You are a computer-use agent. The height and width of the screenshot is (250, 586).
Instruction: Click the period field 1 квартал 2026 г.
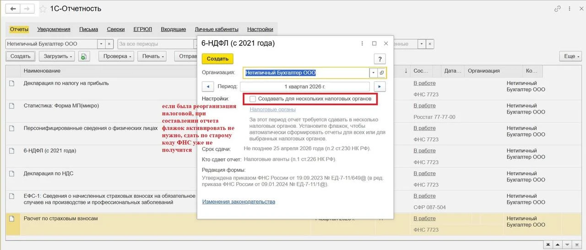[x=305, y=87]
